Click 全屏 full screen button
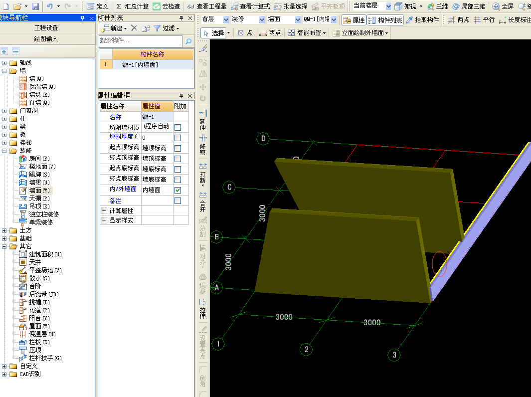The image size is (531, 397). click(x=503, y=6)
